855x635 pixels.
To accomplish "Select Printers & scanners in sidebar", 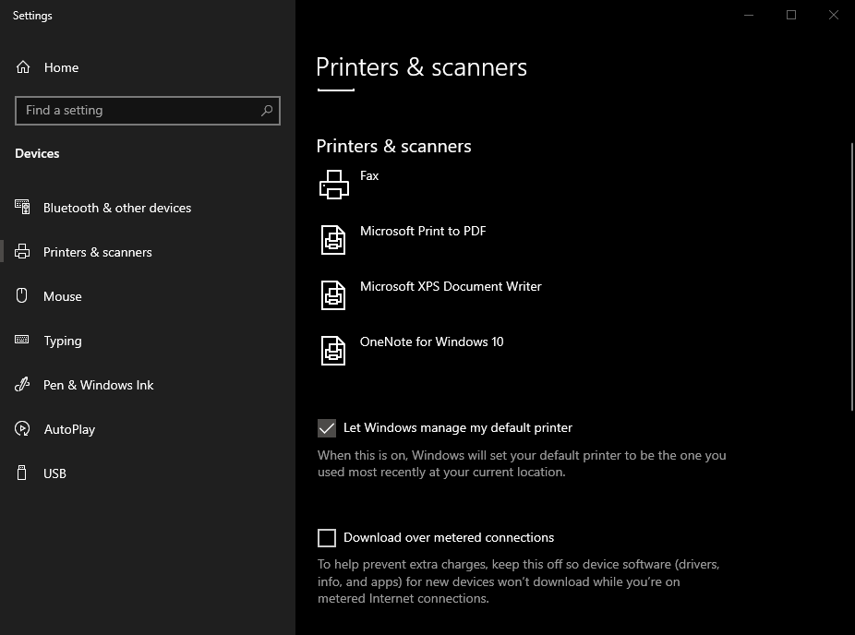I will [x=97, y=252].
